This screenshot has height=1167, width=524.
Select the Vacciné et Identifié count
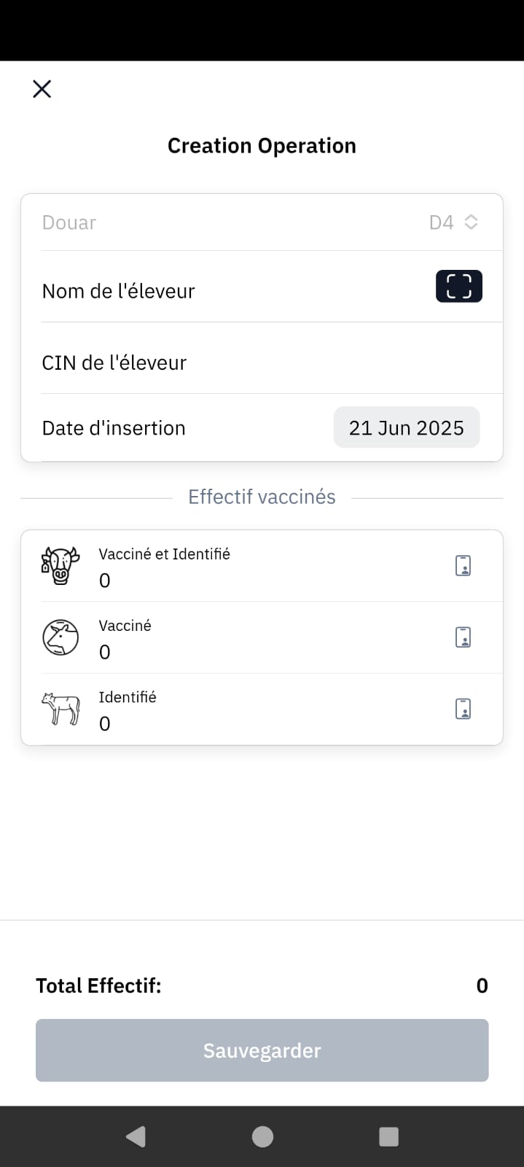coord(105,581)
